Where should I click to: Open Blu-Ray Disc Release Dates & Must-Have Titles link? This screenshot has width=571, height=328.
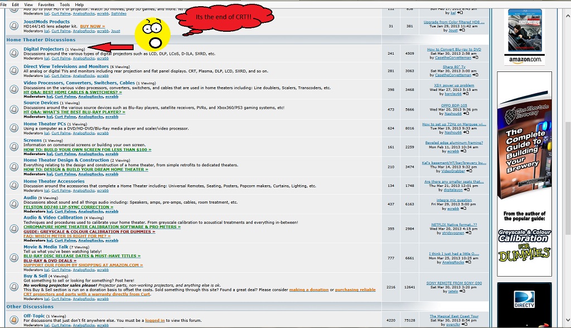click(82, 256)
